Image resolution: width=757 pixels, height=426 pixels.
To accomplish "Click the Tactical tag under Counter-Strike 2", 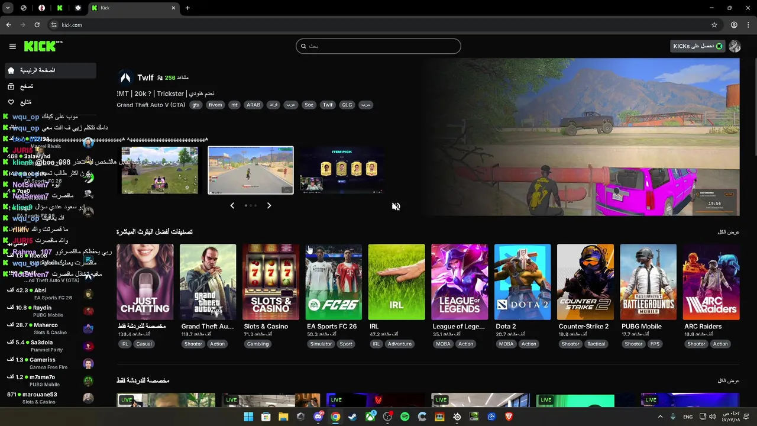I will [x=596, y=344].
